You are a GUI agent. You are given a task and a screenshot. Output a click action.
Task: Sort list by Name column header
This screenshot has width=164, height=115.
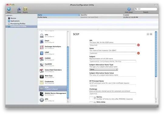[x=59, y=15]
